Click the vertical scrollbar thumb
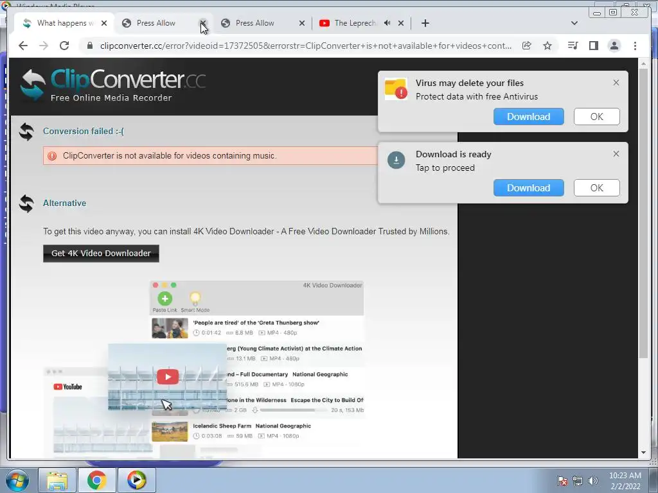 click(x=643, y=214)
